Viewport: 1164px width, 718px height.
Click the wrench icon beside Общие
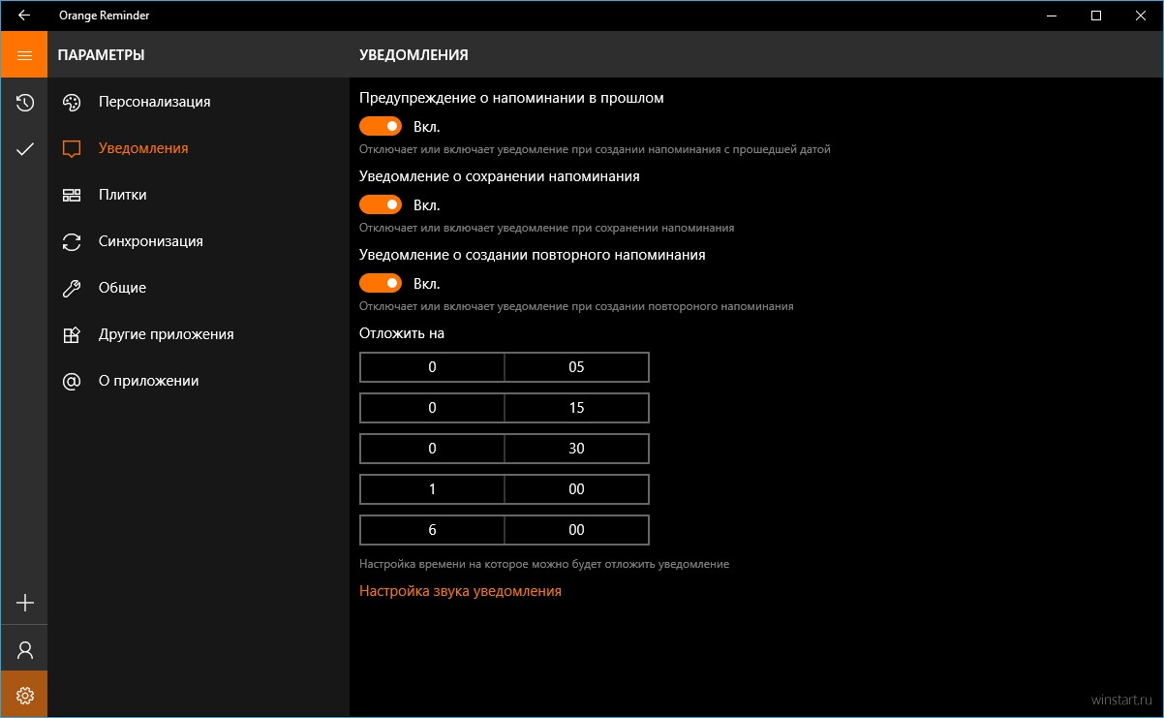(x=72, y=289)
